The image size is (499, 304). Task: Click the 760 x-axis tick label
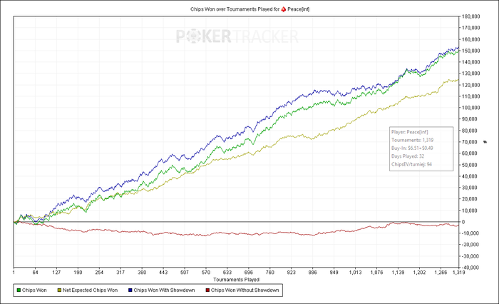click(x=270, y=273)
